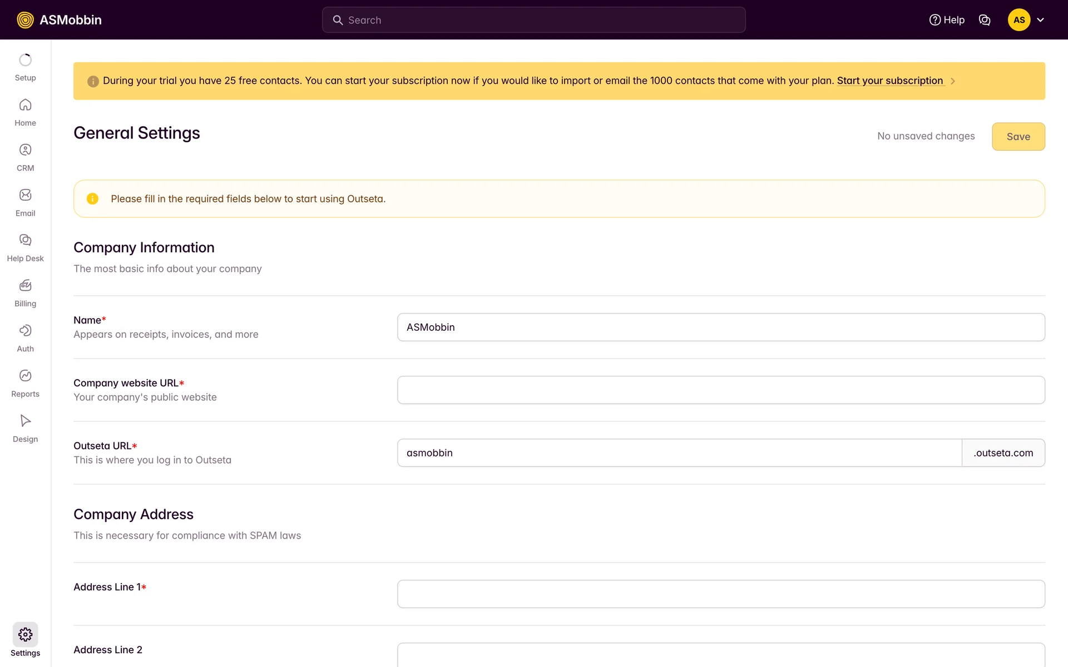Click Start your subscription link
1068x667 pixels.
click(x=889, y=81)
